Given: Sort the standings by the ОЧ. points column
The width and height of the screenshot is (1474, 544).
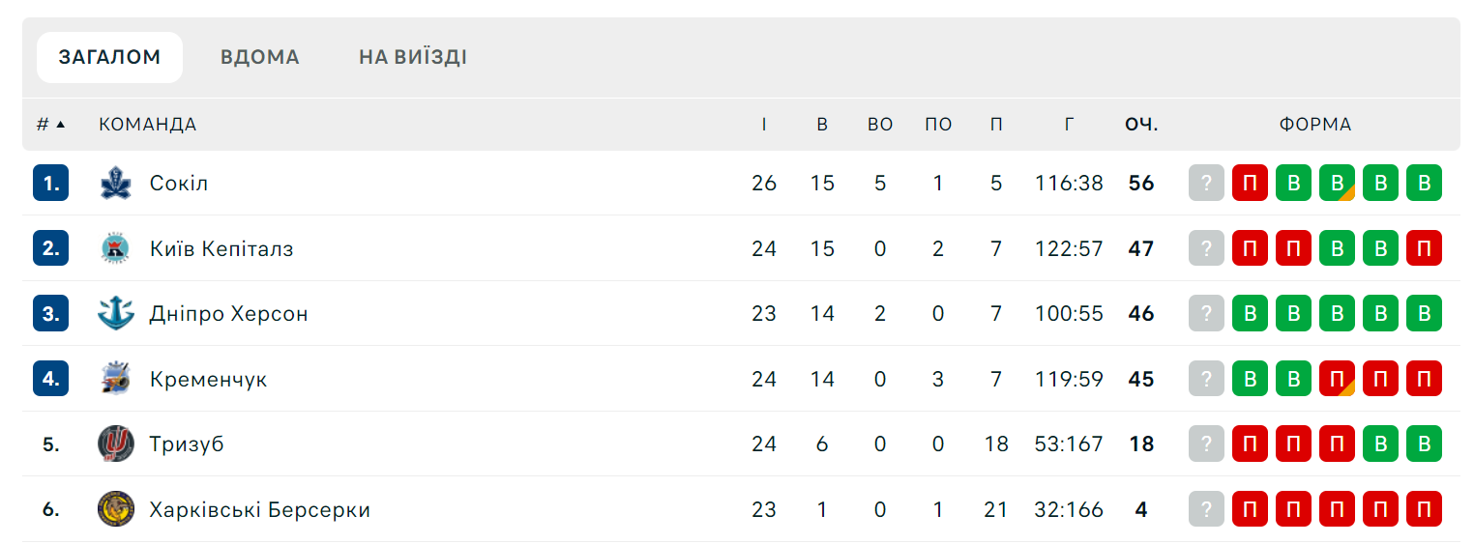Looking at the screenshot, I should (x=1141, y=125).
